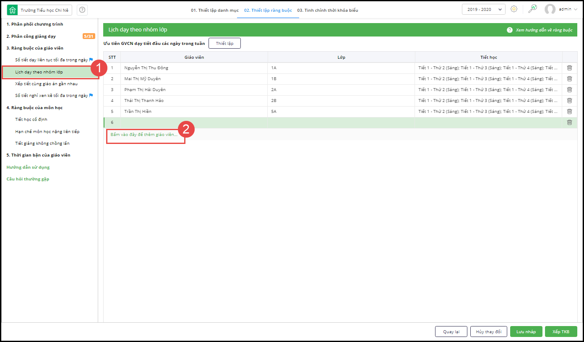Go to 03. Tinh chỉnh thời khóa biểu tab

tap(328, 10)
